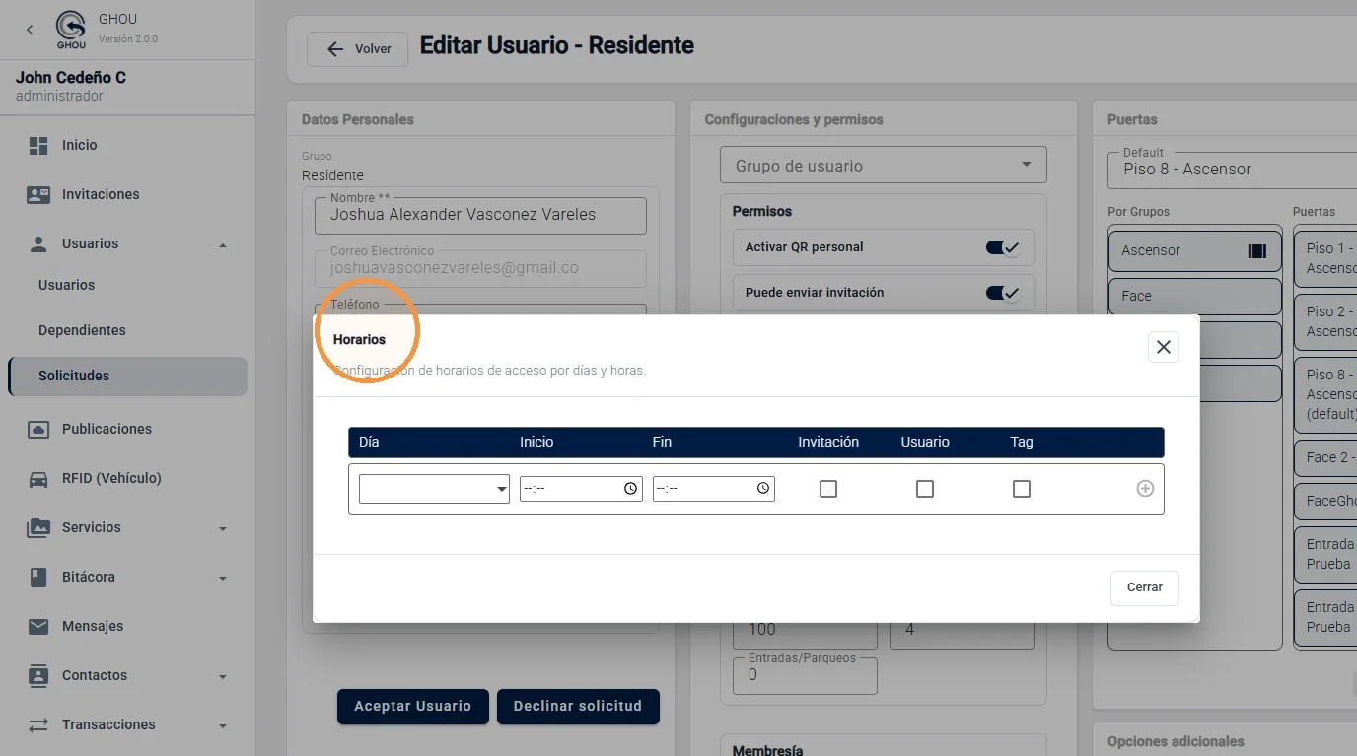Click the Contactos icon in sidebar

point(38,675)
